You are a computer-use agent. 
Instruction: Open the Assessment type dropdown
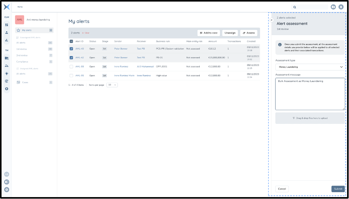310,67
